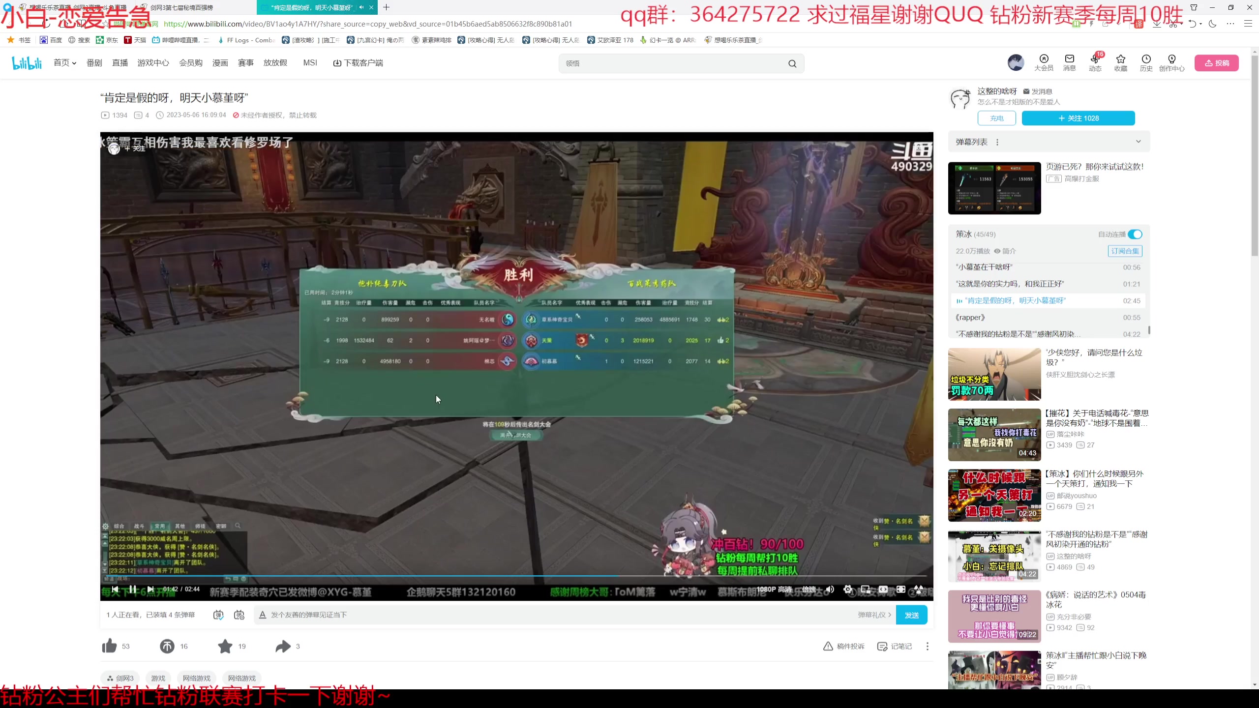Viewport: 1259px width, 708px height.
Task: Open the danmaku settings icon
Action: coord(240,615)
